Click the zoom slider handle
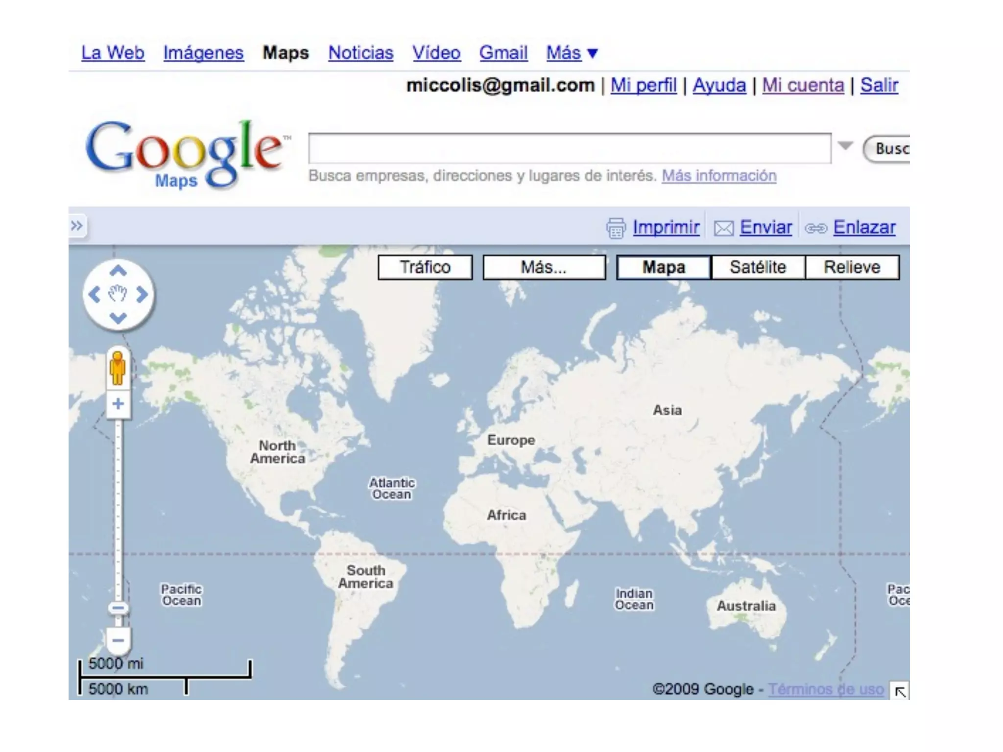This screenshot has width=1003, height=752. (118, 609)
